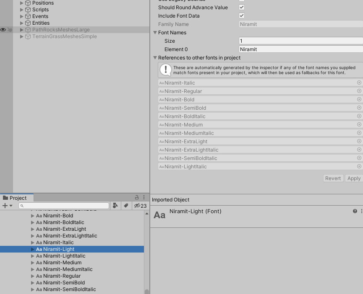Collapse References to other fonts in project

pyautogui.click(x=155, y=57)
